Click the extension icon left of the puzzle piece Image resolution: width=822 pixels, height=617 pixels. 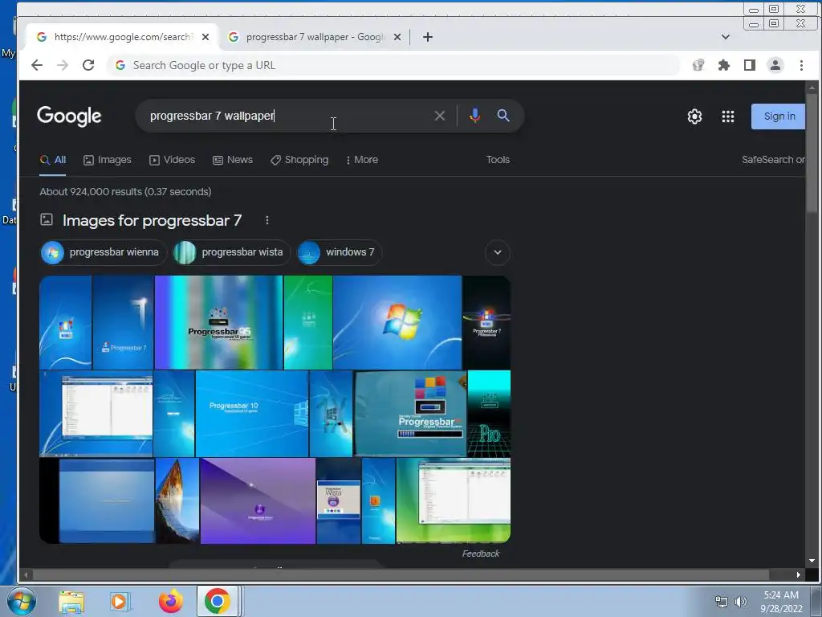pos(698,65)
